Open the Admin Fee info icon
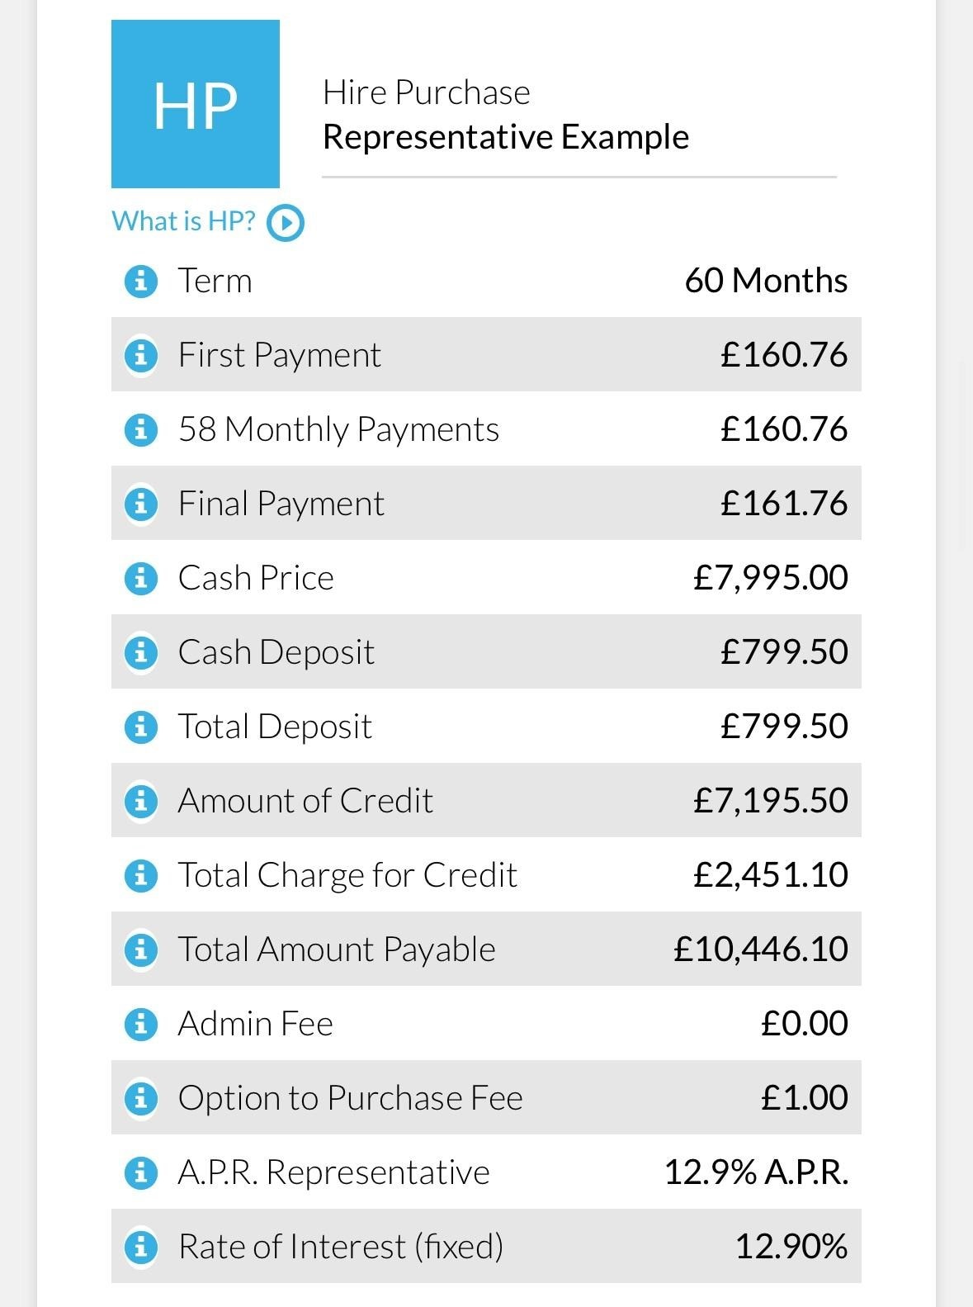The width and height of the screenshot is (973, 1307). (x=140, y=1025)
